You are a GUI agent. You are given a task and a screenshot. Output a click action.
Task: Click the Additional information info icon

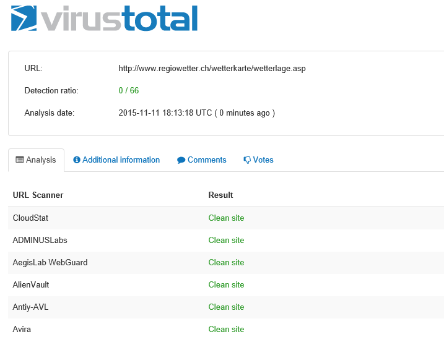pos(77,160)
